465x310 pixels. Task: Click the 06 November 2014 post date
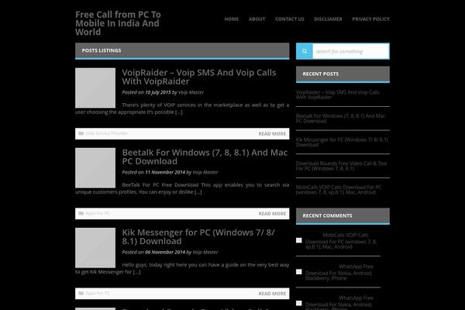165,252
